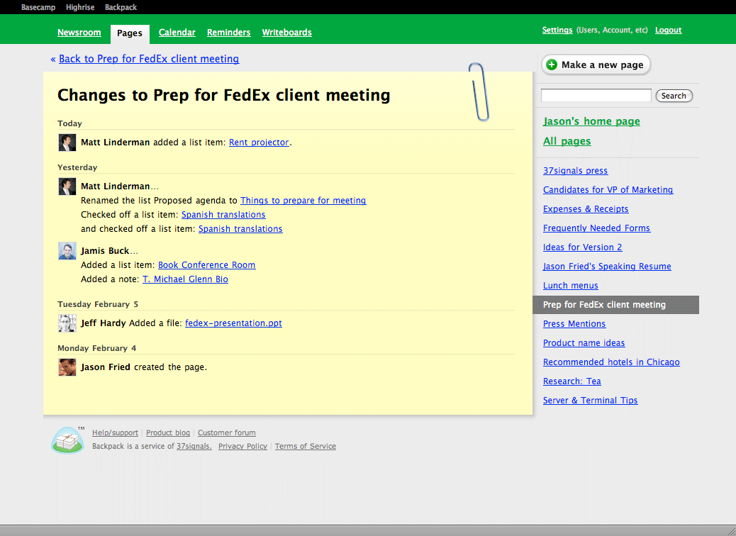Select Prep for FedEx client meeting in sidebar
736x536 pixels.
(616, 305)
